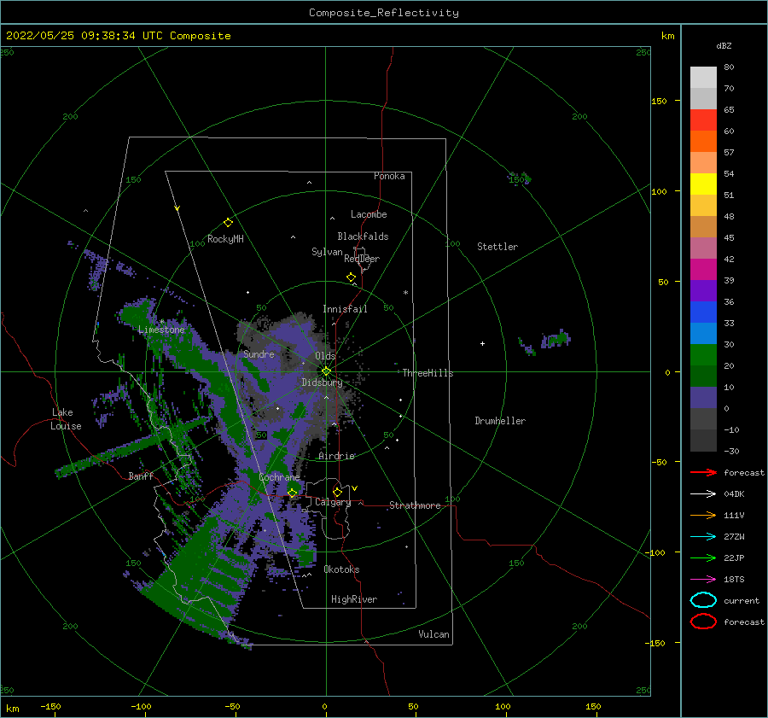768x718 pixels.
Task: Pick the bright green dBZ legend swatch
Action: point(703,354)
